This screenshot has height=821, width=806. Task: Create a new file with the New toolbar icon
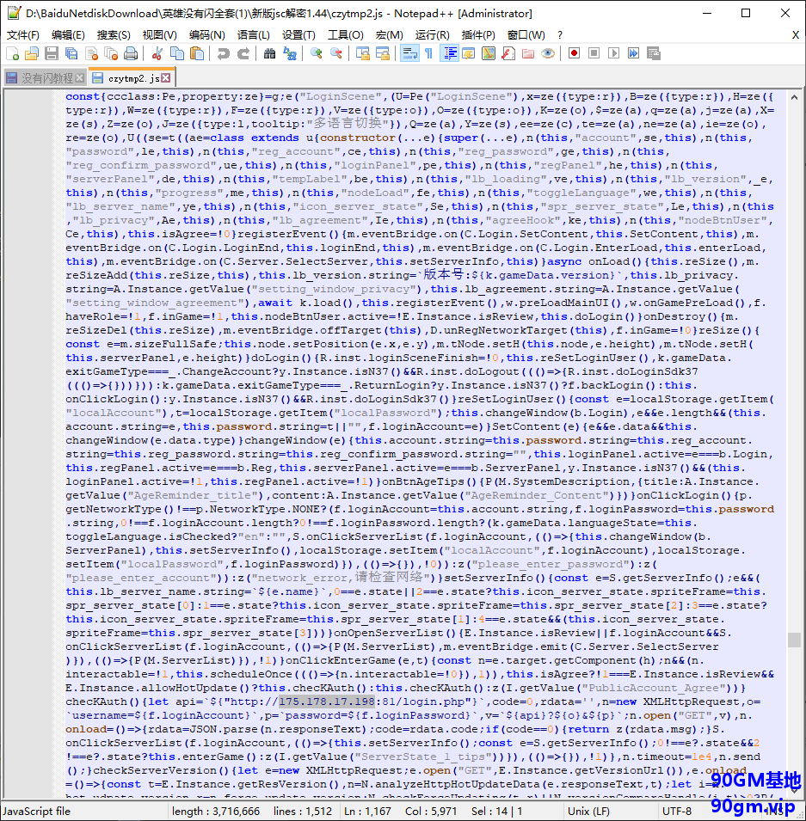point(13,53)
